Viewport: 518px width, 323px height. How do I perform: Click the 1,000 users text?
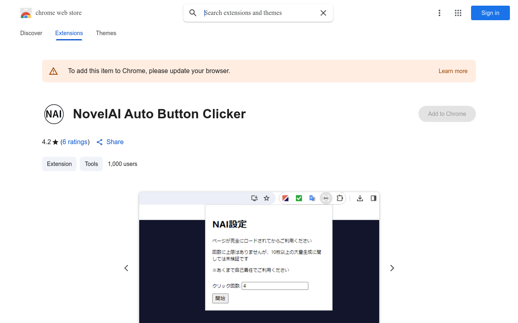tap(123, 164)
